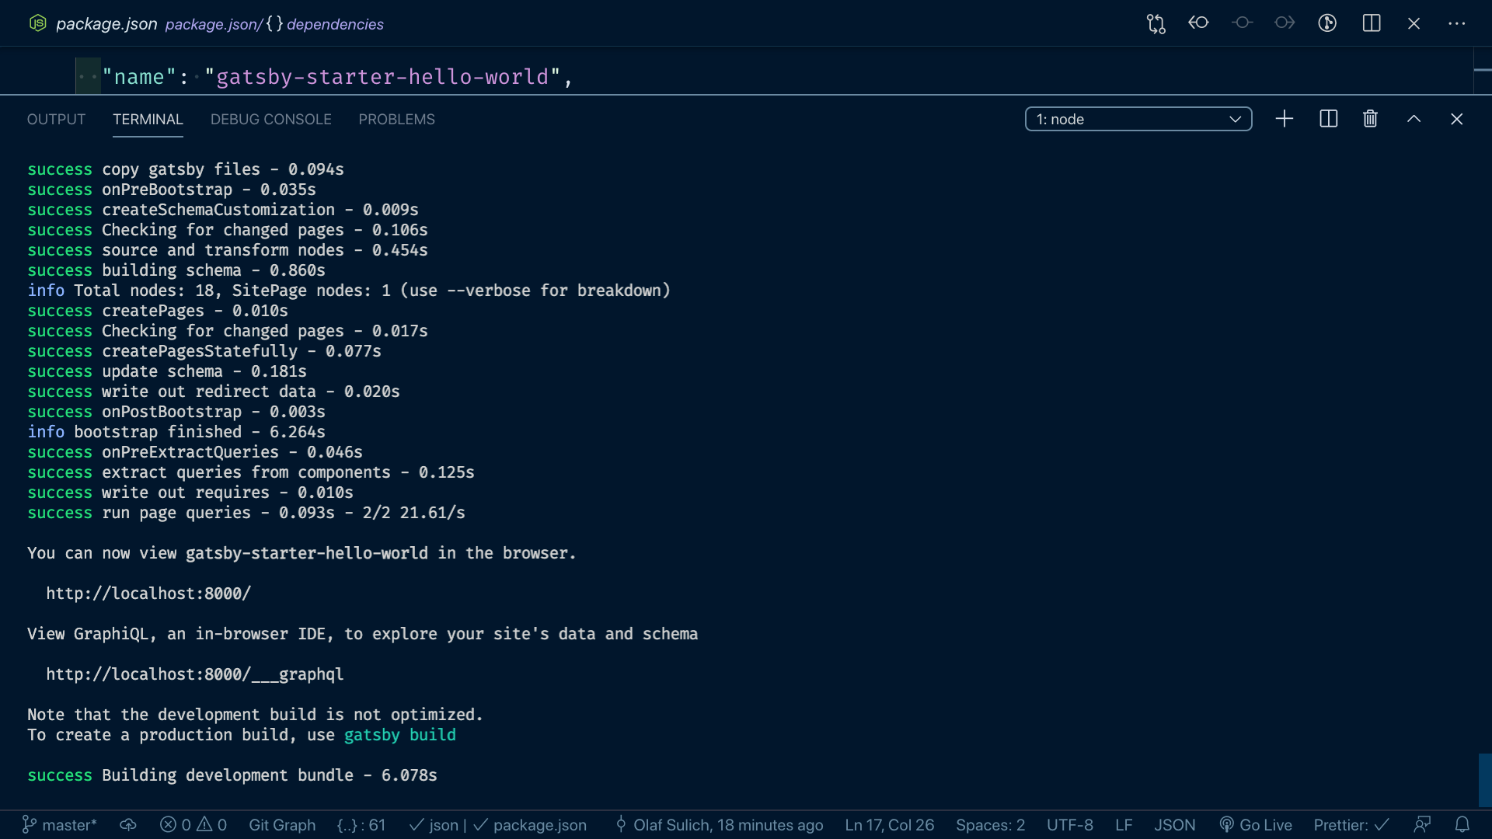The image size is (1492, 839).
Task: Click the 'info bootstrap finished - 6.264s' line
Action: point(176,432)
